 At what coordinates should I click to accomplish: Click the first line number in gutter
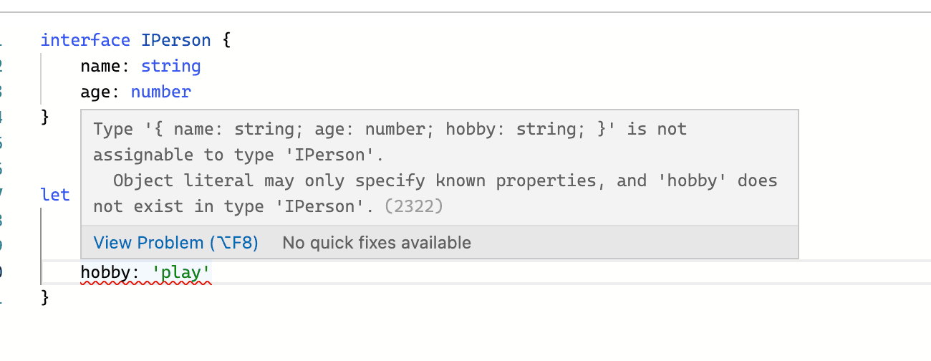pyautogui.click(x=1, y=40)
